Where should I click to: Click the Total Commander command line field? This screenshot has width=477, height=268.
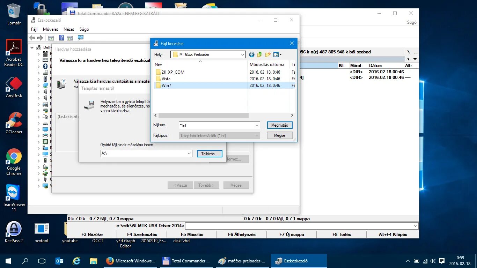coord(299,226)
